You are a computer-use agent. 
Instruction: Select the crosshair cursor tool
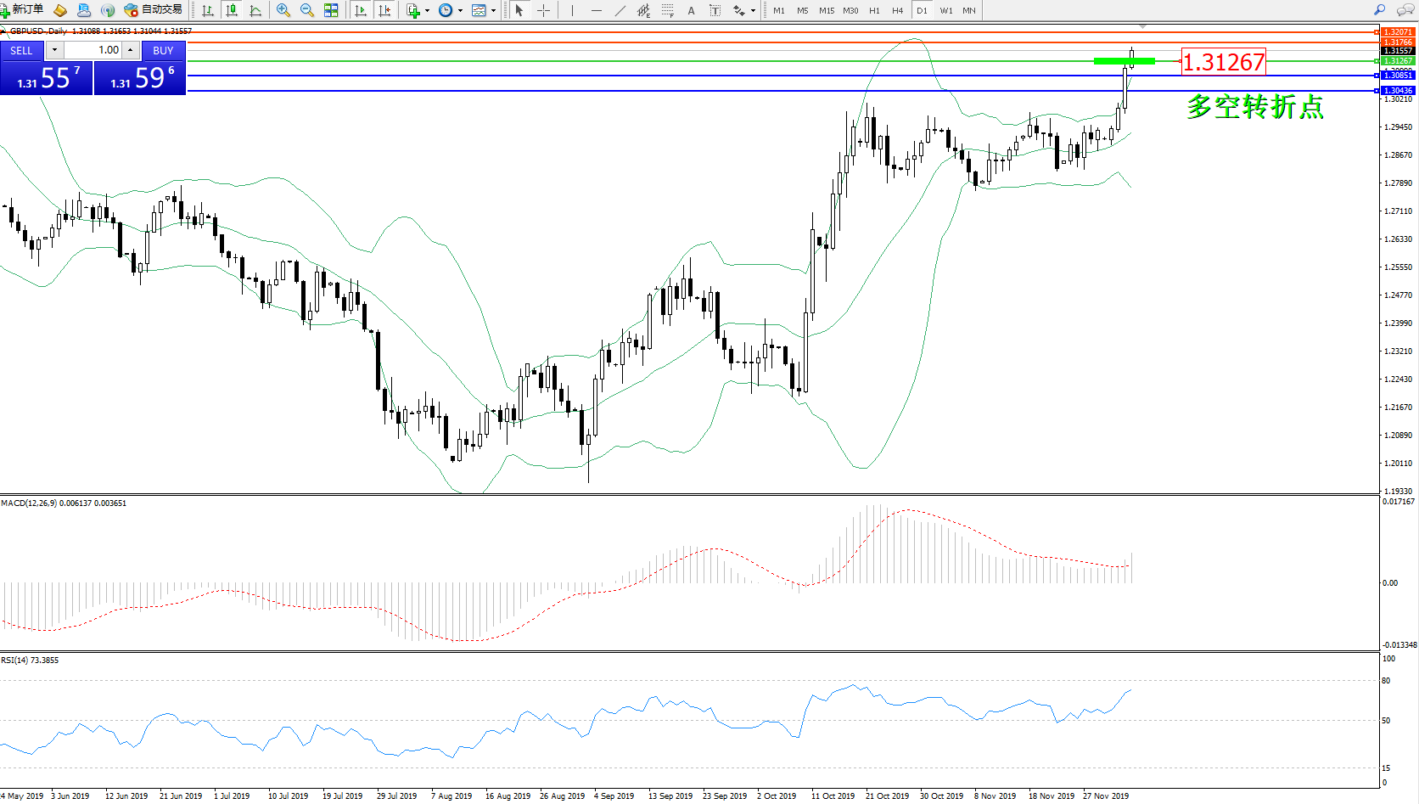[x=544, y=10]
